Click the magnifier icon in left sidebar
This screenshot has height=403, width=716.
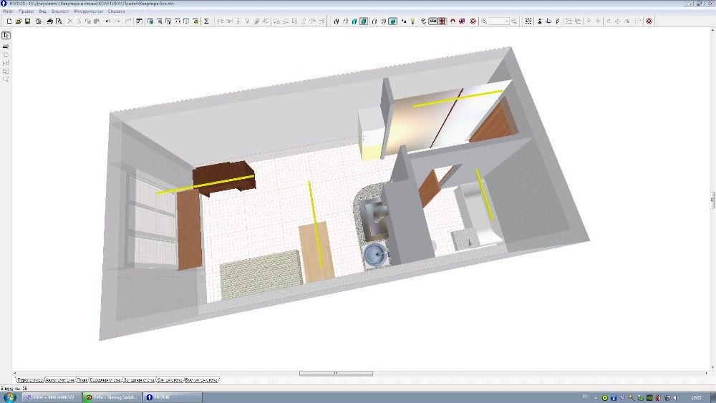6,79
